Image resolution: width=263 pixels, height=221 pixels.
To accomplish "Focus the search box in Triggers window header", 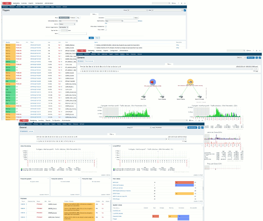I will click(161, 3).
